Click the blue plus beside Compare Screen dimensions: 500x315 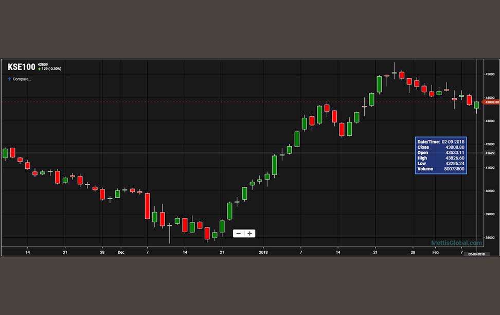(9, 79)
